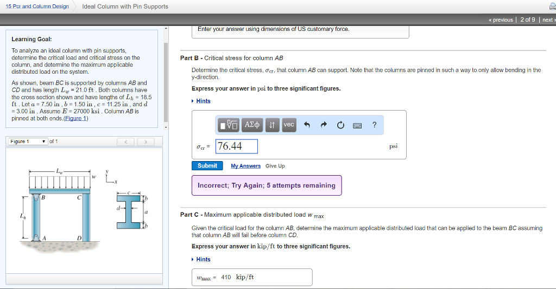The width and height of the screenshot is (556, 289).
Task: Redo the answer edit
Action: 324,125
